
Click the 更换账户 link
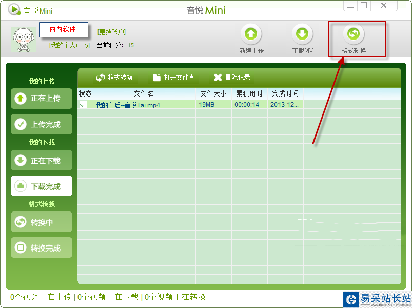[x=111, y=32]
